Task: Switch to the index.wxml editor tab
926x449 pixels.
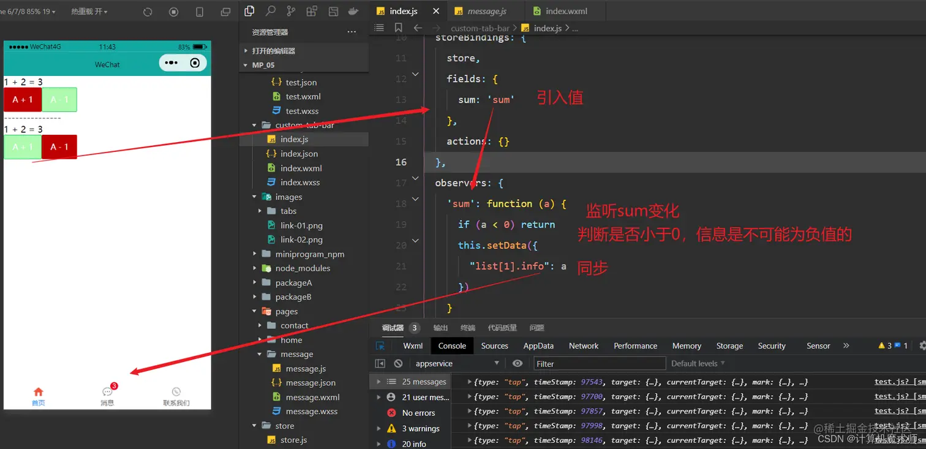Action: [x=565, y=11]
